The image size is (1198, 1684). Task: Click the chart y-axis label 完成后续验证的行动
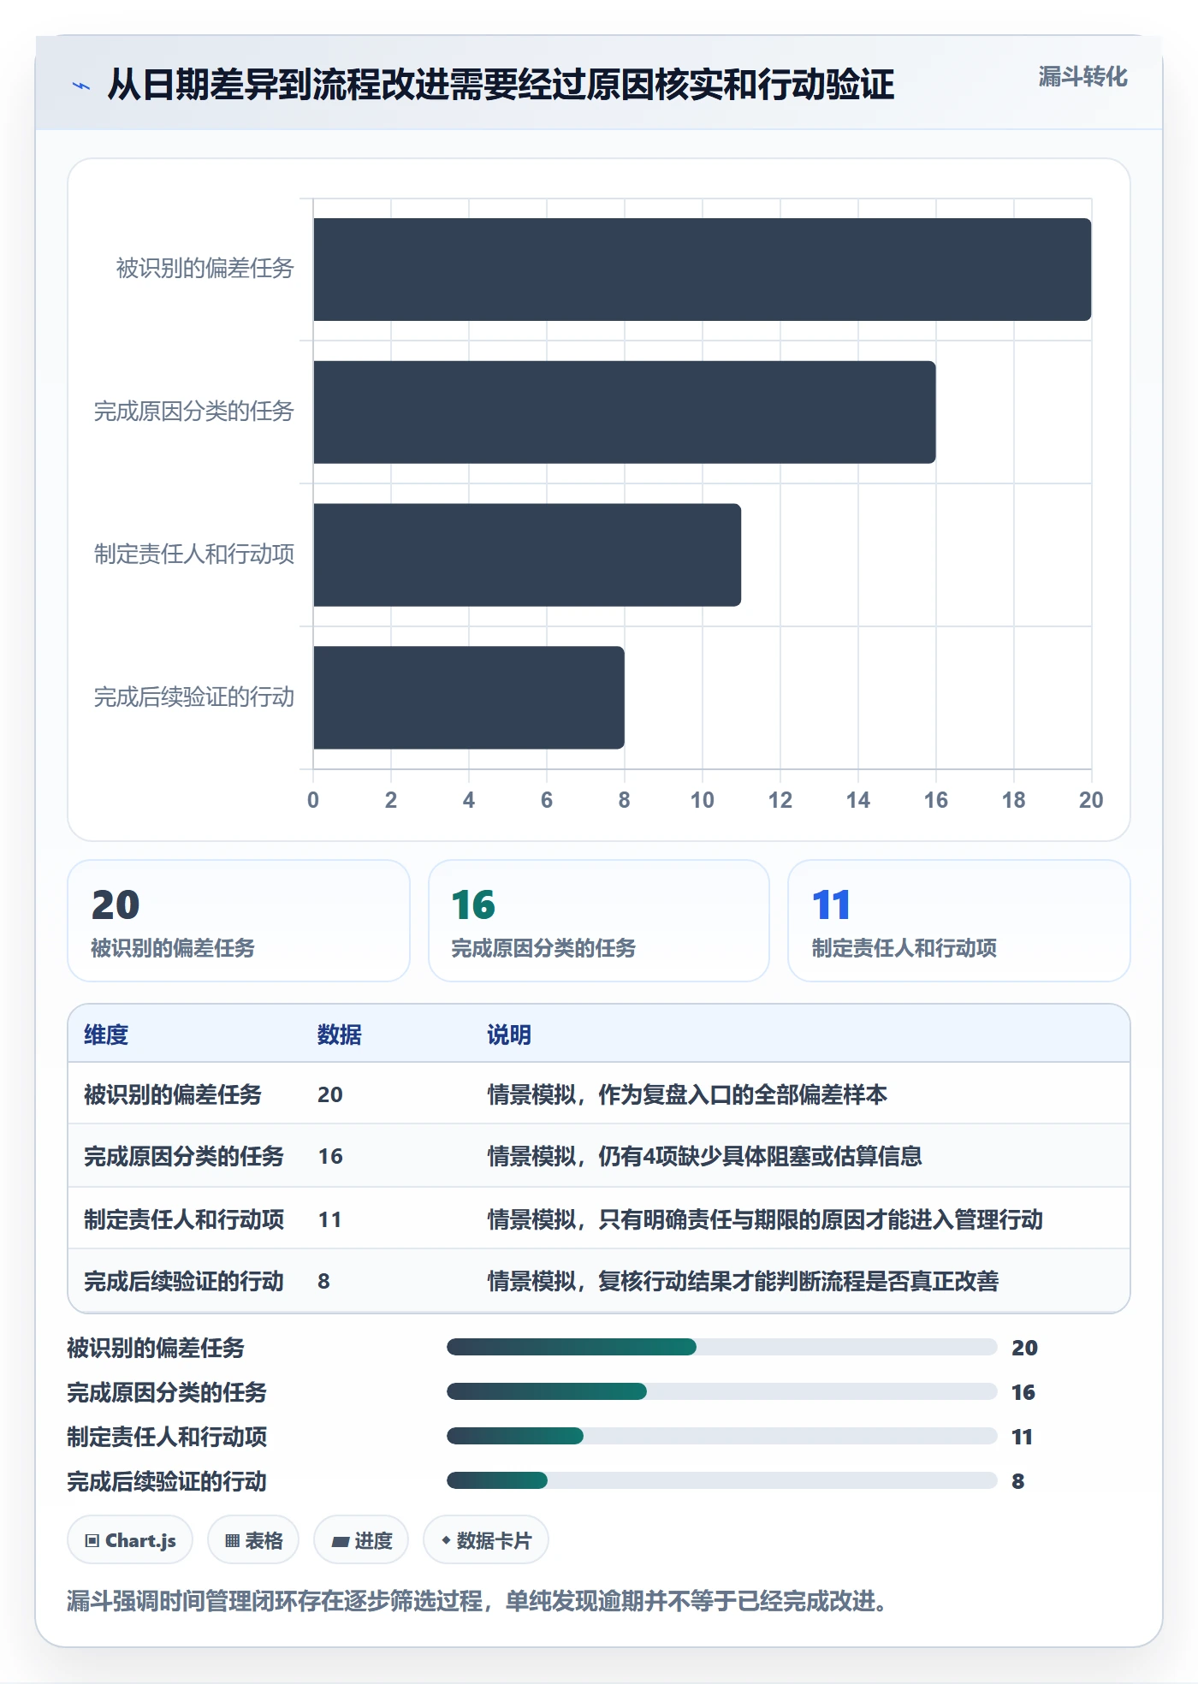[194, 697]
